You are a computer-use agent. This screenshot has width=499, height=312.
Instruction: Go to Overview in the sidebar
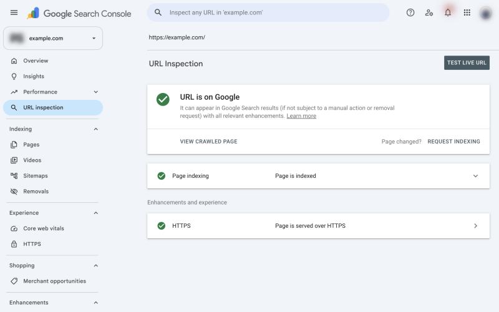tap(53, 61)
